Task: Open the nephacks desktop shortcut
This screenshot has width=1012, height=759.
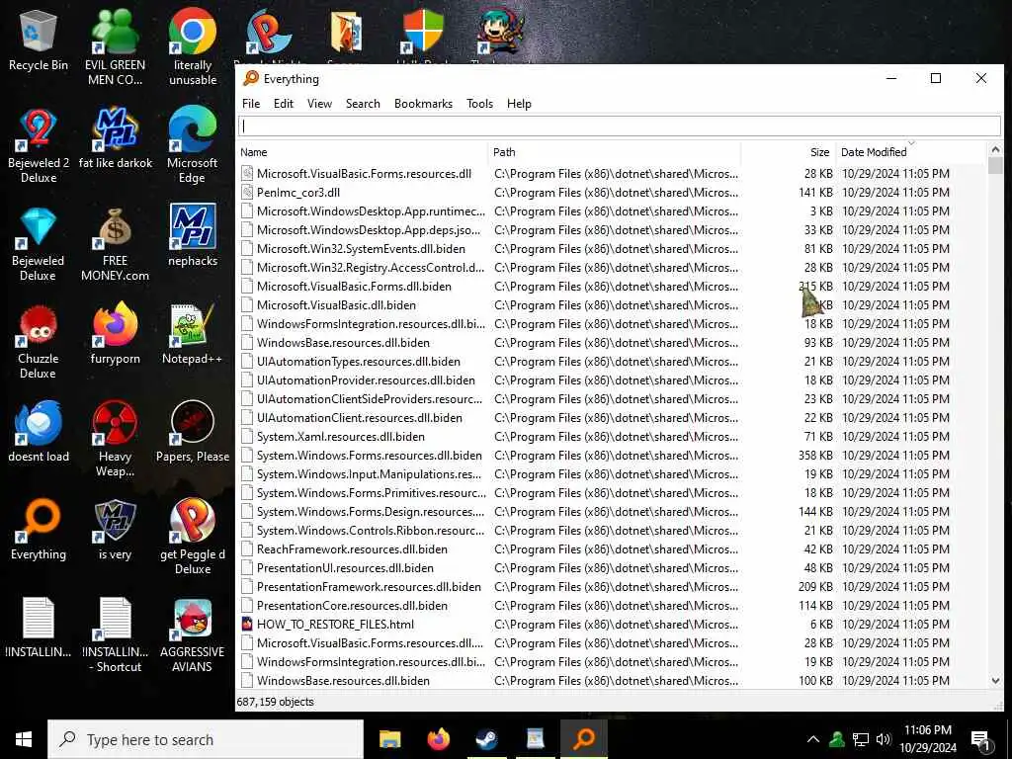Action: (x=193, y=236)
